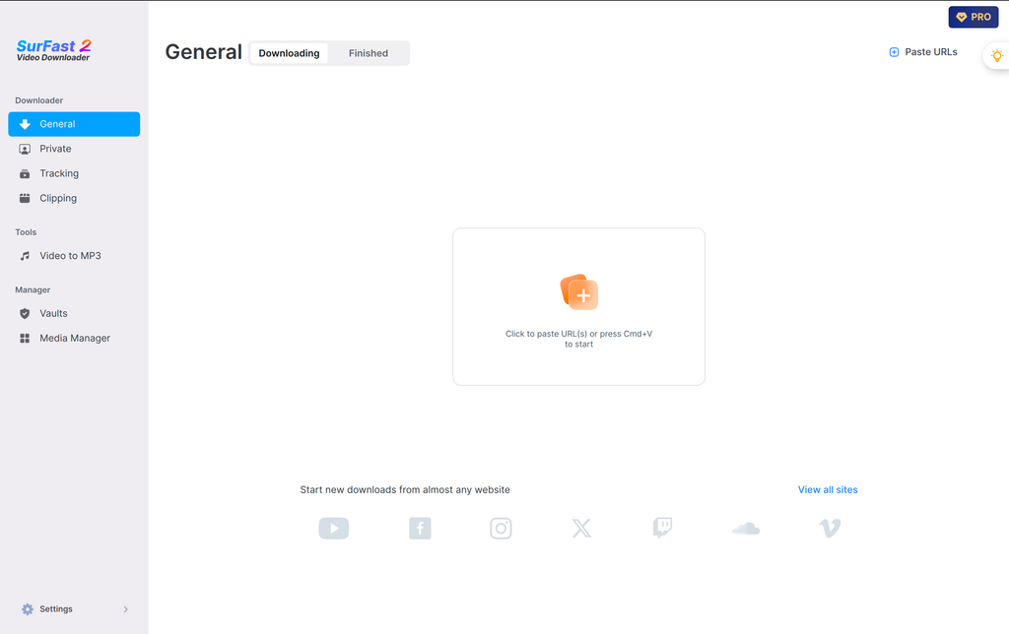
Task: Click the diamond icon on PRO button
Action: pos(962,18)
